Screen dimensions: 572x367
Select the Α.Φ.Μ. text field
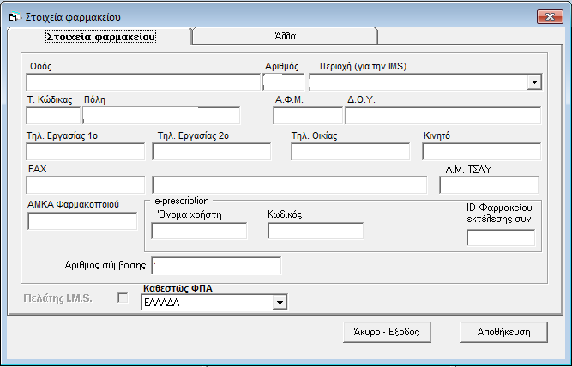click(x=308, y=116)
